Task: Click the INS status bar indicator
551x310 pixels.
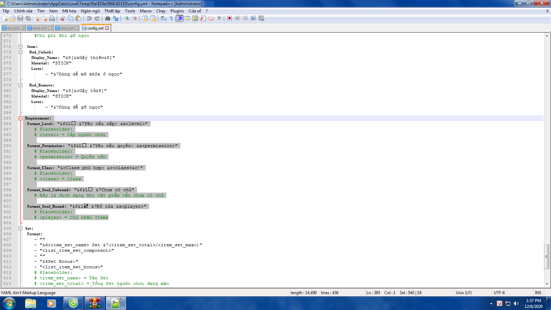Action: tap(538, 293)
